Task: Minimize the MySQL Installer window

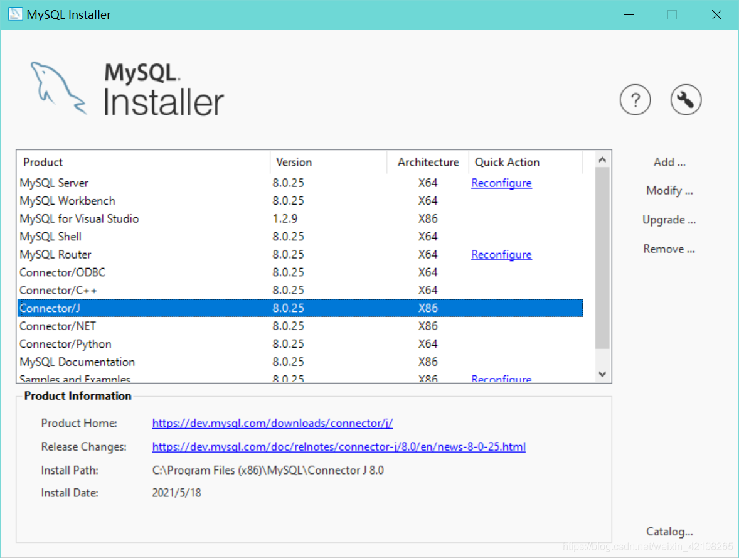Action: click(629, 14)
